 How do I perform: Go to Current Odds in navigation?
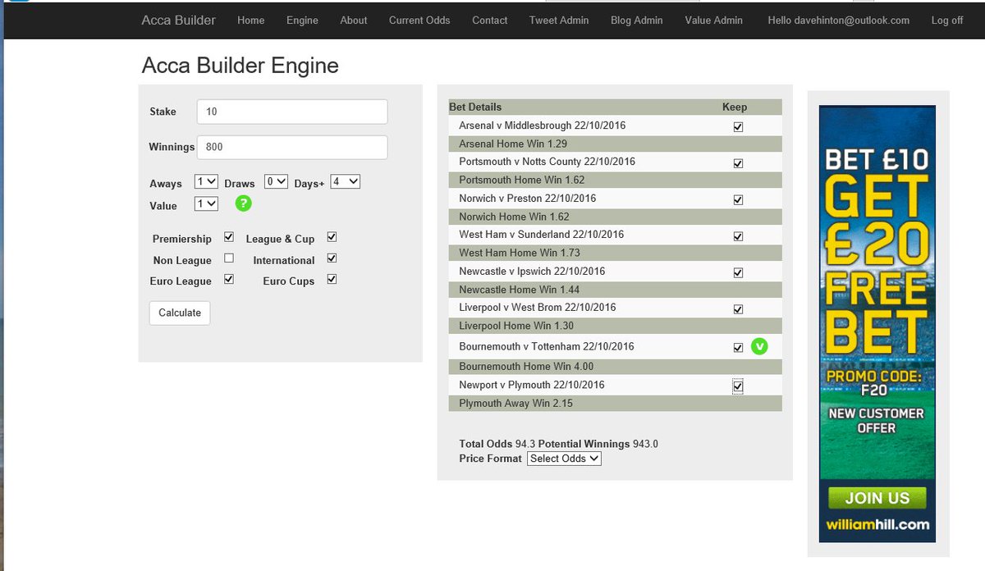pos(419,21)
